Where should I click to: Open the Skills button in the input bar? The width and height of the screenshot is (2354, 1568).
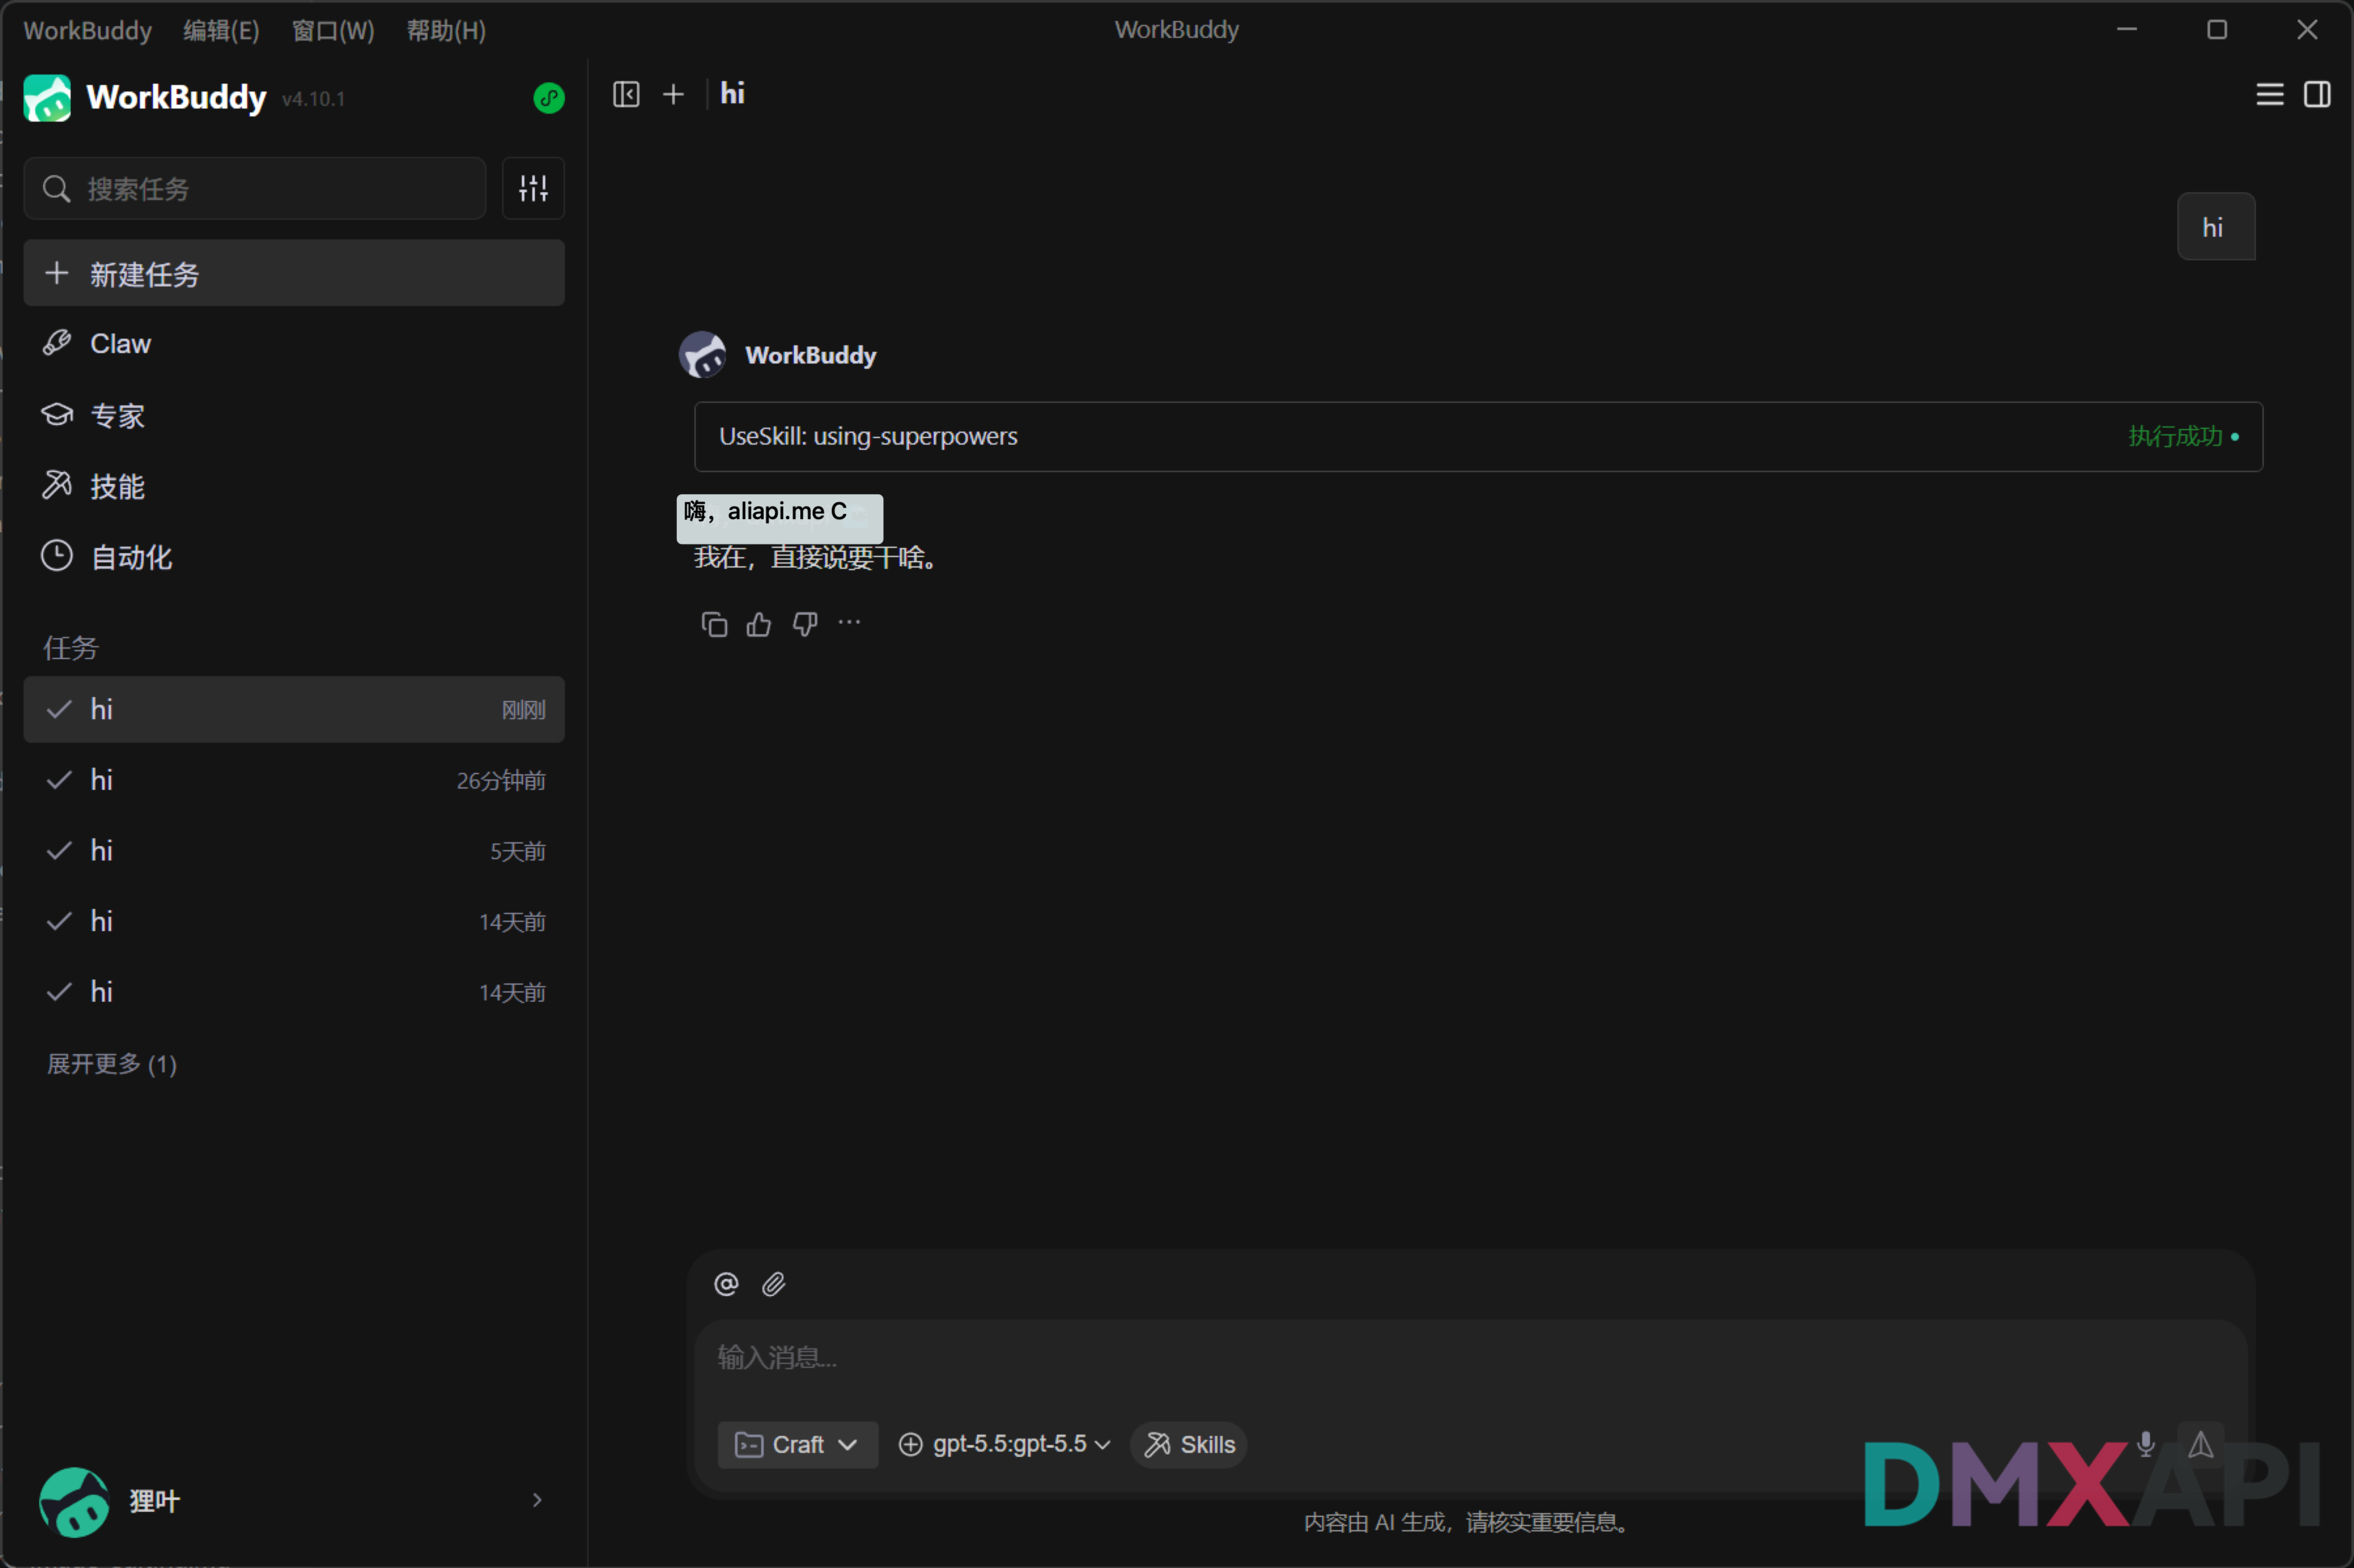[x=1189, y=1445]
